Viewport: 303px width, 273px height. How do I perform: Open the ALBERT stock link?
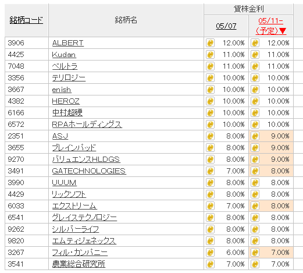[68, 43]
